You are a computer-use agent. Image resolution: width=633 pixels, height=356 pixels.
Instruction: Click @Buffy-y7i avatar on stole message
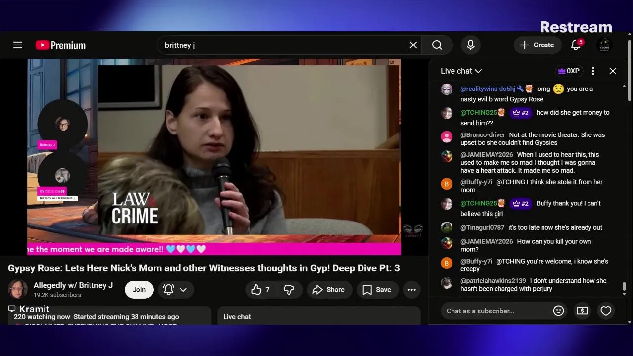pos(447,184)
